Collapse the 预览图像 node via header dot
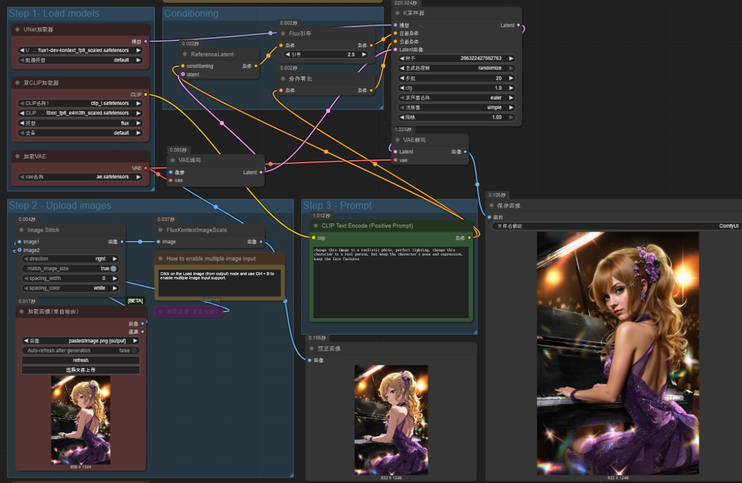Viewport: 742px width, 483px height. coord(312,348)
